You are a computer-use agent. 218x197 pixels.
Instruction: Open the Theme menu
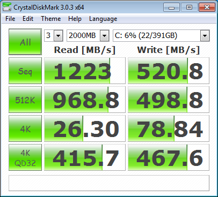click(x=51, y=19)
